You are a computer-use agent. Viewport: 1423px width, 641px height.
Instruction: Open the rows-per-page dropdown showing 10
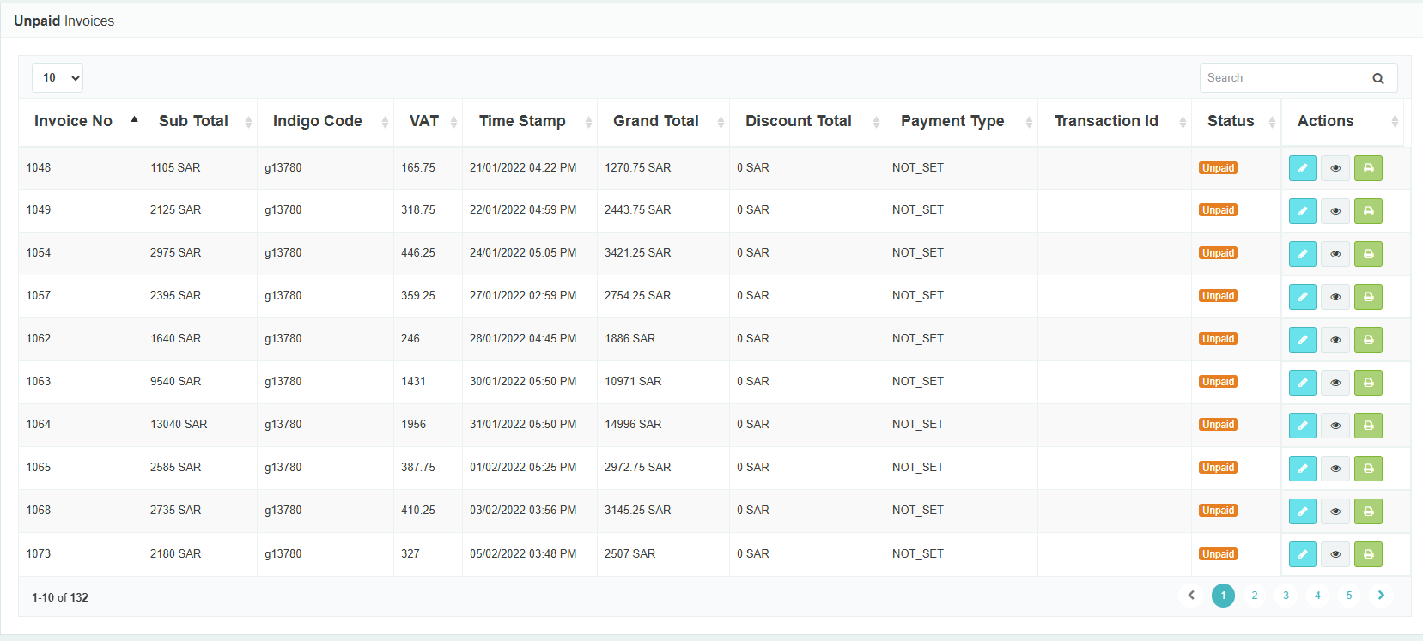point(58,78)
